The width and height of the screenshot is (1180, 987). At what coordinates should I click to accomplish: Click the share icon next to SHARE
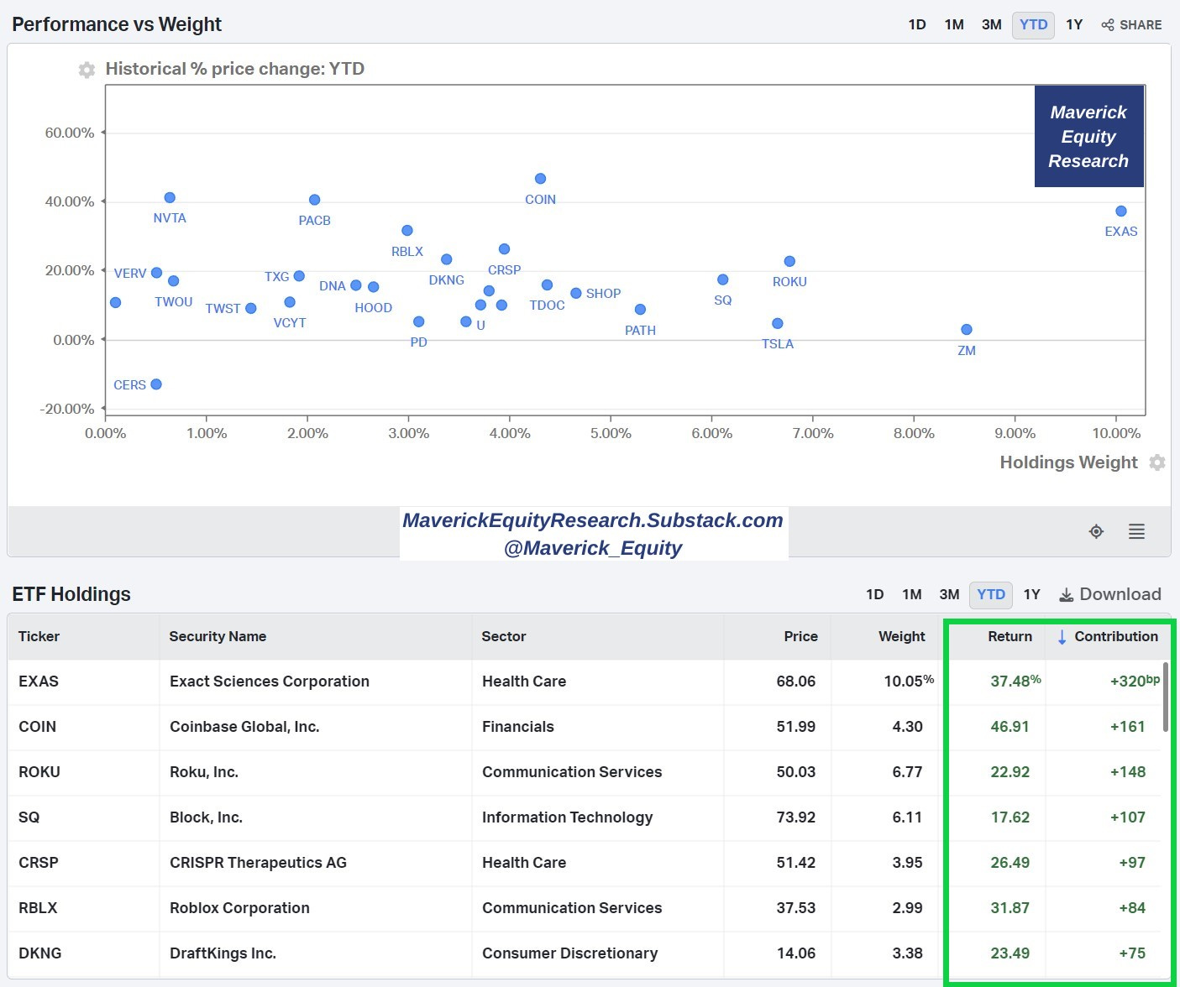1108,25
